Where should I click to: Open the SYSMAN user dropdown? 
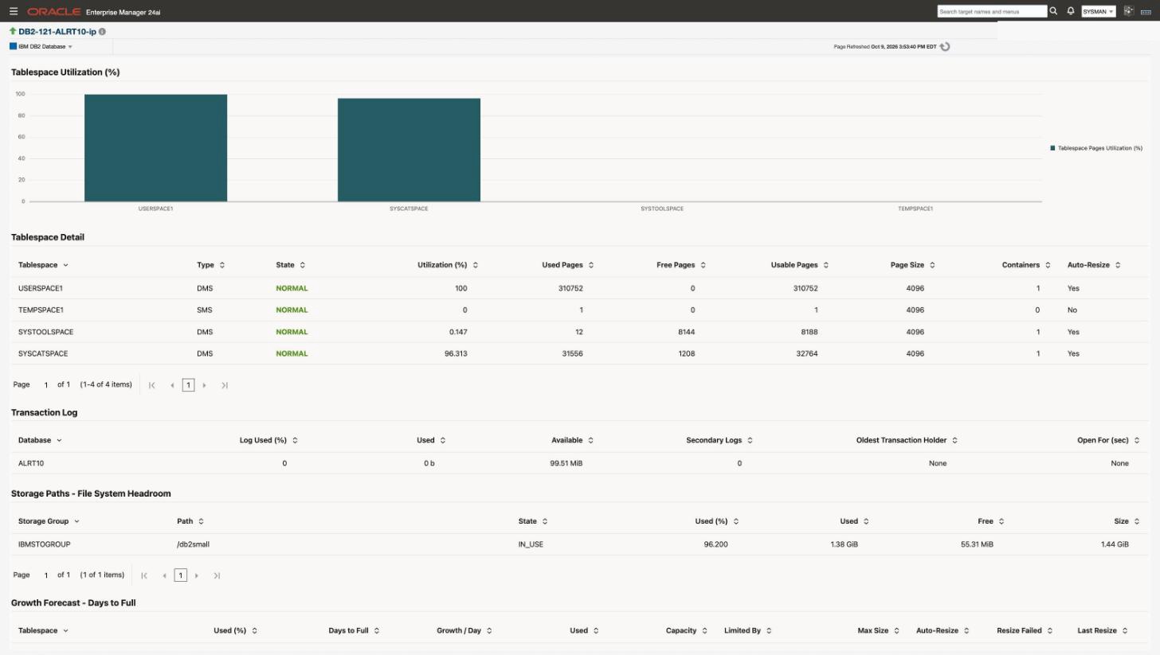(1098, 11)
